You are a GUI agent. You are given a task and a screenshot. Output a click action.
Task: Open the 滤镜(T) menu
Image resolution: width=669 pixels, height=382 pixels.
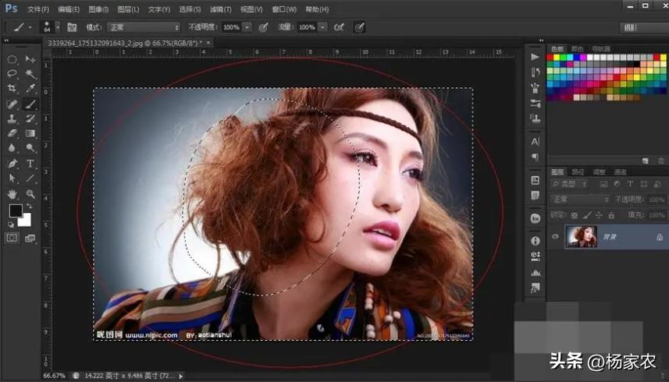219,9
